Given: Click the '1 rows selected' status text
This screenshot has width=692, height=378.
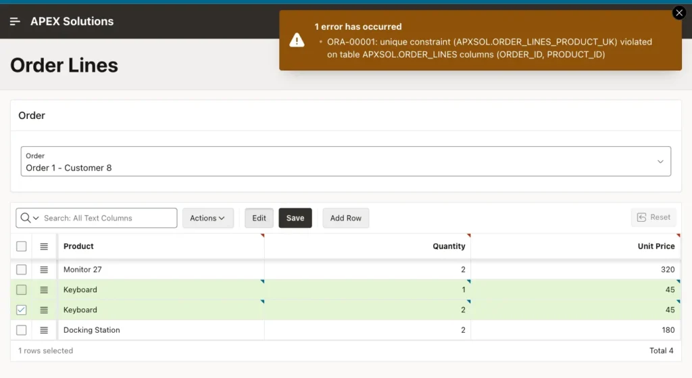Looking at the screenshot, I should (x=45, y=351).
